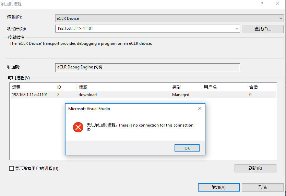Click the 刷新(R) refresh button
286x196 pixels.
255,168
